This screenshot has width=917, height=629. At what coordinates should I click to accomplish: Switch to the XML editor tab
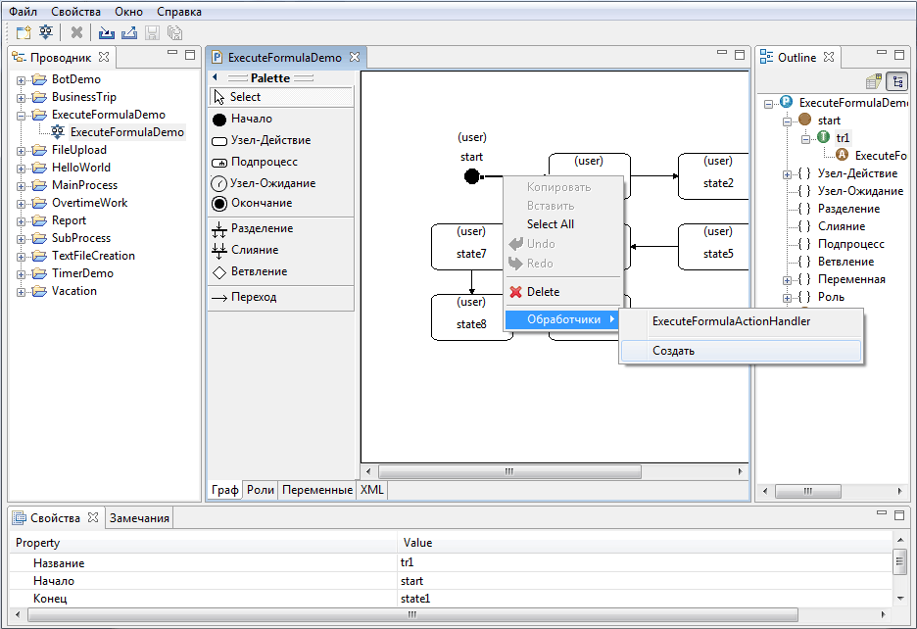coord(371,489)
